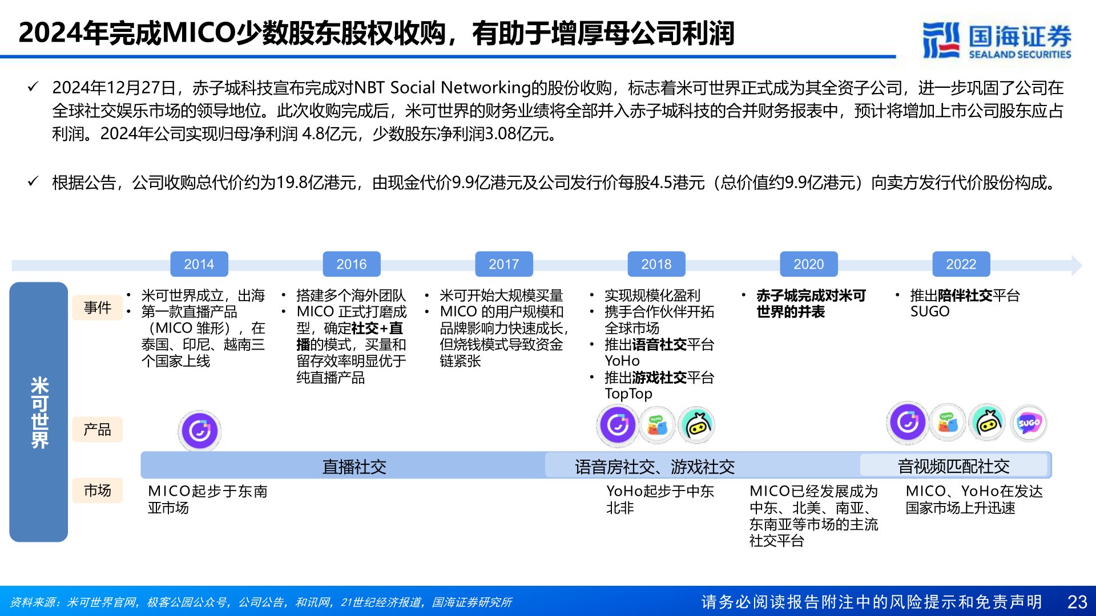Click the Sealand Securities logo
Viewport: 1096px width, 616px height.
[997, 39]
